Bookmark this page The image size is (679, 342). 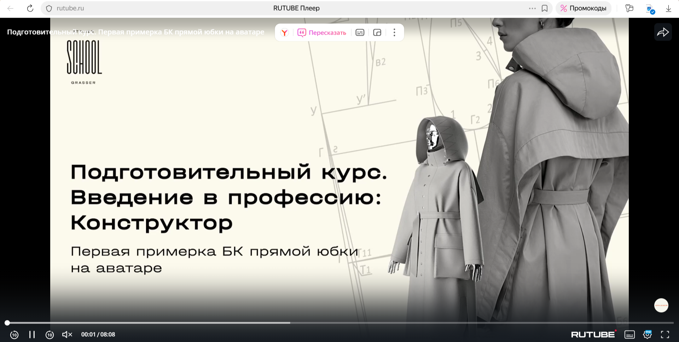point(545,8)
